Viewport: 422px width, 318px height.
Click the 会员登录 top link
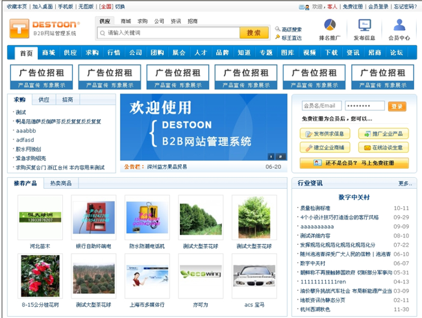(x=378, y=6)
